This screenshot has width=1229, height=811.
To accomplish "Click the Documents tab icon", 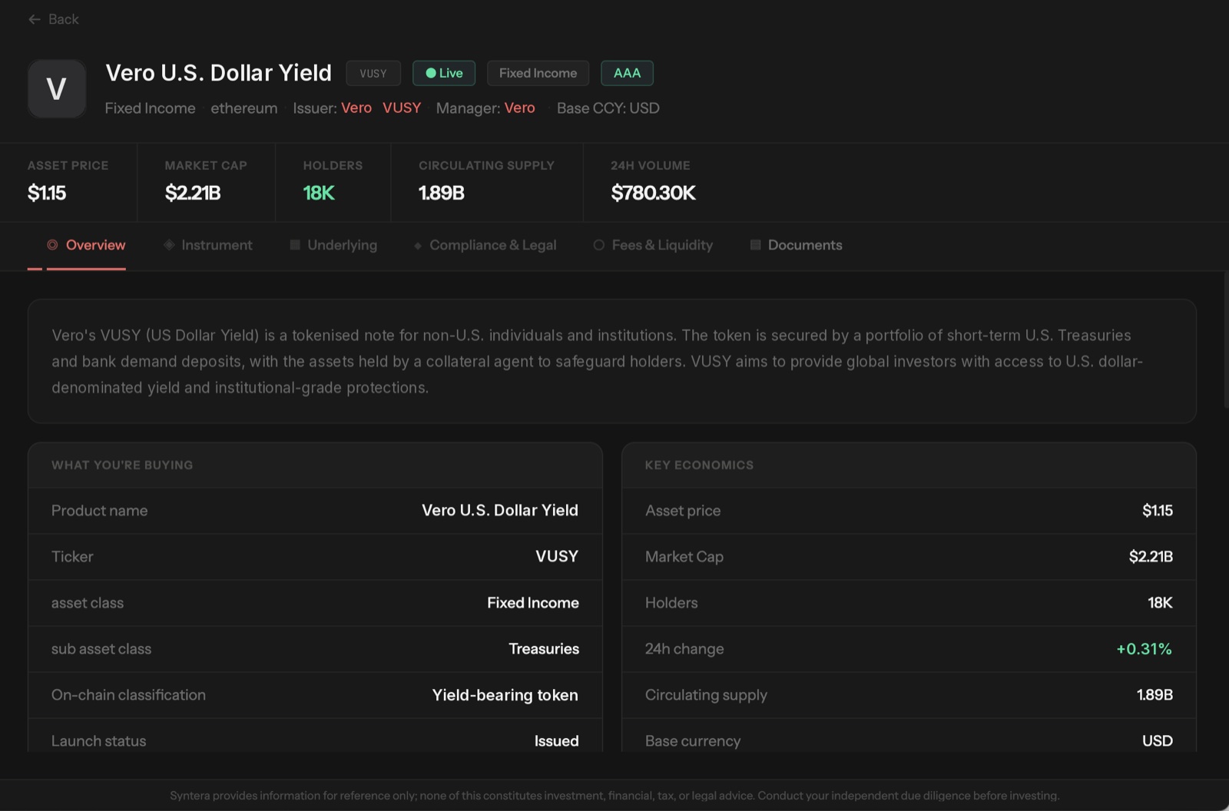I will 756,245.
